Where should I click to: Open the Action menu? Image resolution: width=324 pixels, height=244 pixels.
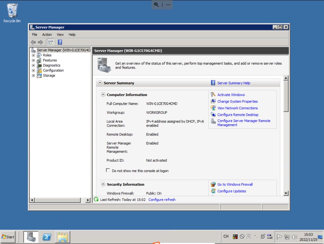[x=47, y=35]
